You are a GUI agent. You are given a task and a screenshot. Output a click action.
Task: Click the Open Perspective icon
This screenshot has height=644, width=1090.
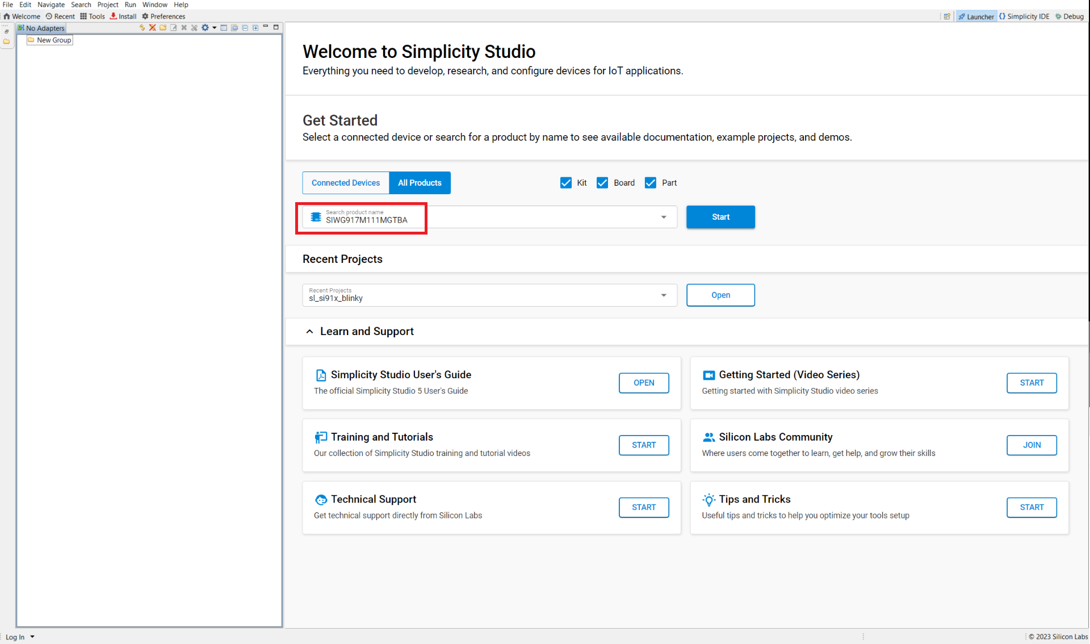(x=947, y=16)
